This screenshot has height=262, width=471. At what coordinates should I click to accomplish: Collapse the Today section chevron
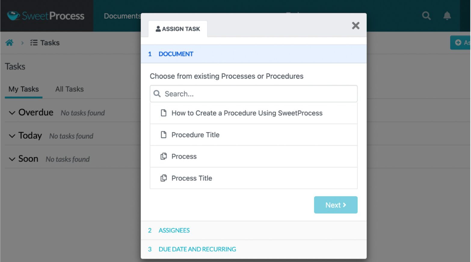tap(12, 136)
